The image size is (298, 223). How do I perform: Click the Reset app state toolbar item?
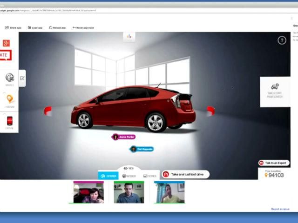[83, 28]
